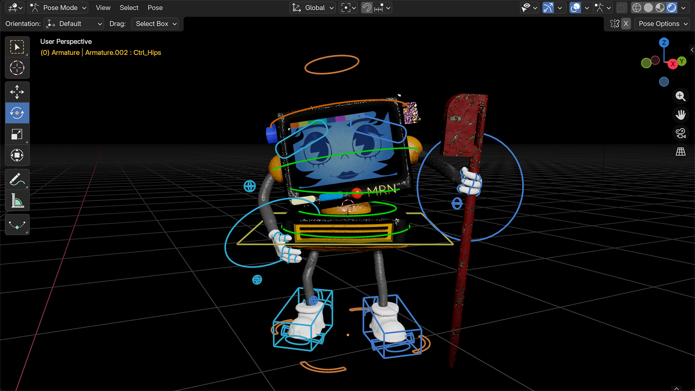This screenshot has width=695, height=391.
Task: Switch to wireframe viewport shading
Action: click(637, 8)
